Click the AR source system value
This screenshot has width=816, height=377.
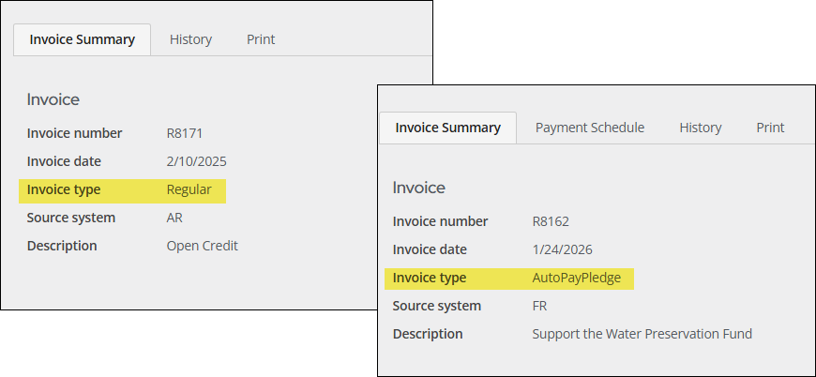pyautogui.click(x=174, y=218)
